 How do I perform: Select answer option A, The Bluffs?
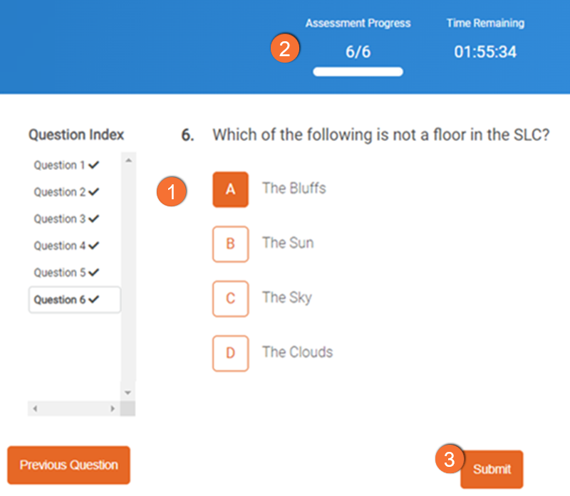pos(230,189)
